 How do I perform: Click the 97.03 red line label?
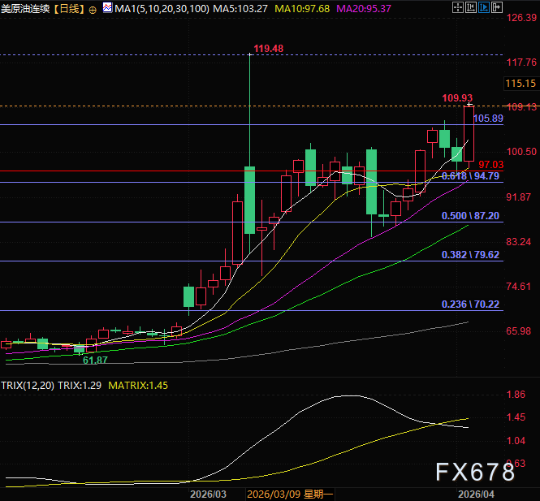pos(491,165)
